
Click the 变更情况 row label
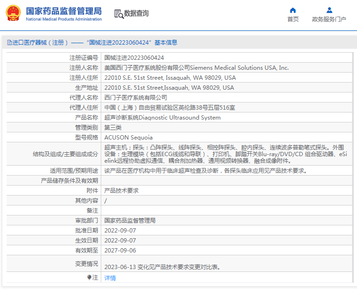click(87, 264)
